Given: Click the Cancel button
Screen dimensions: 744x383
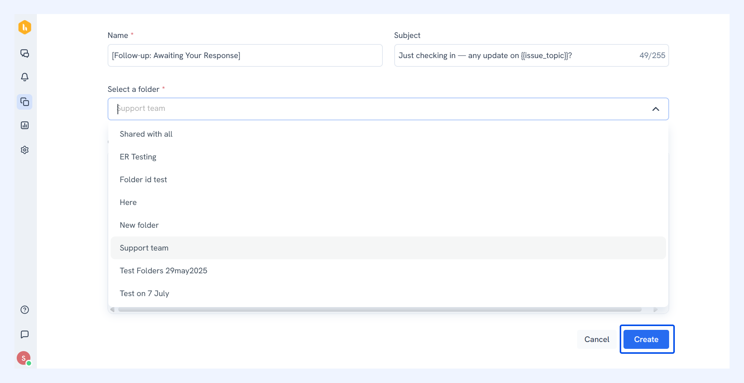Looking at the screenshot, I should 596,339.
